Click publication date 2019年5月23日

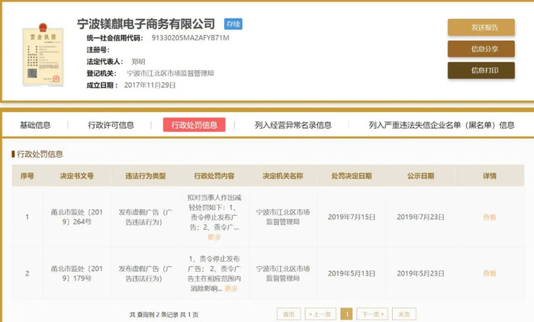(420, 273)
